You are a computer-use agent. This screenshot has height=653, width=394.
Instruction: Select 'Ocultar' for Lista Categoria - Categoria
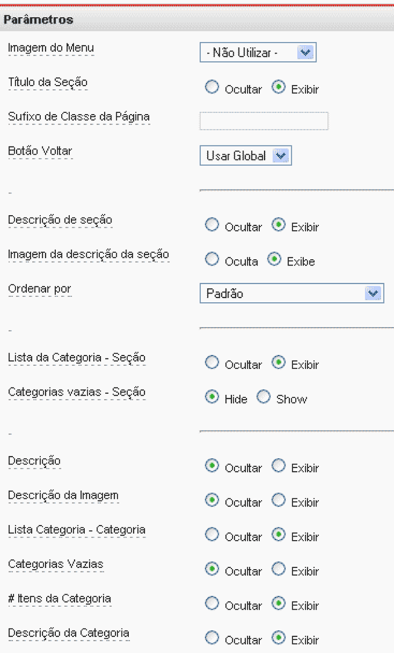211,534
